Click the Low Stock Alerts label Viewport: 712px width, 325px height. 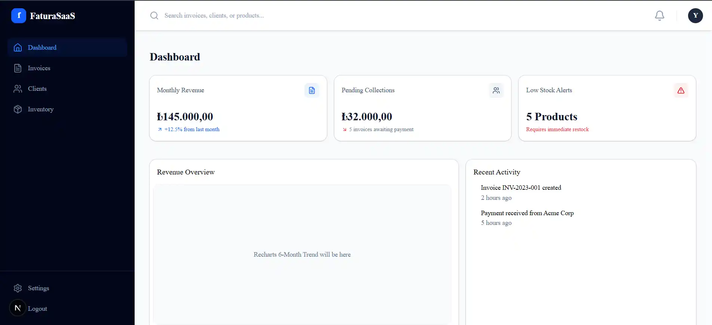click(549, 90)
